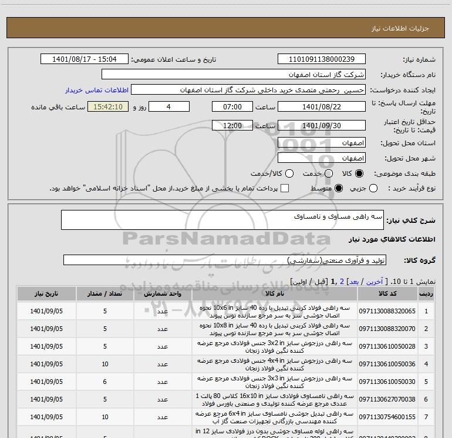Viewport: 452px width, 438px height.
Task: Click the announcement date field 1401/08/17 - 15:04
Action: click(x=85, y=59)
